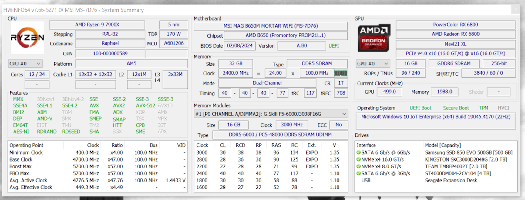The height and width of the screenshot is (200, 525).
Task: Click the green check beside NVMe x4 8.0 GT/s
Action: click(x=358, y=166)
